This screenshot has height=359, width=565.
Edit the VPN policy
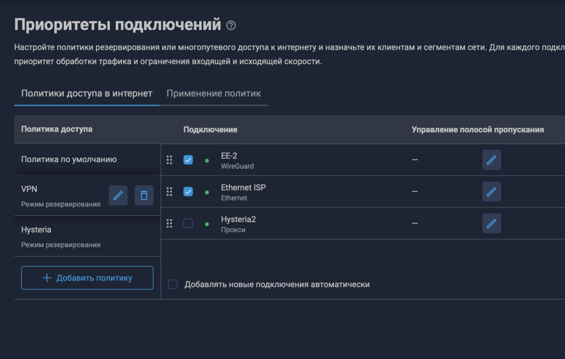(118, 196)
